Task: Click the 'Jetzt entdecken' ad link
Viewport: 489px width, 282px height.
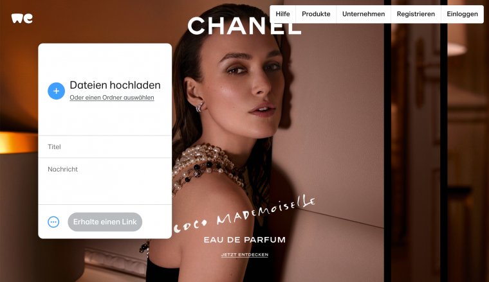Action: click(244, 254)
